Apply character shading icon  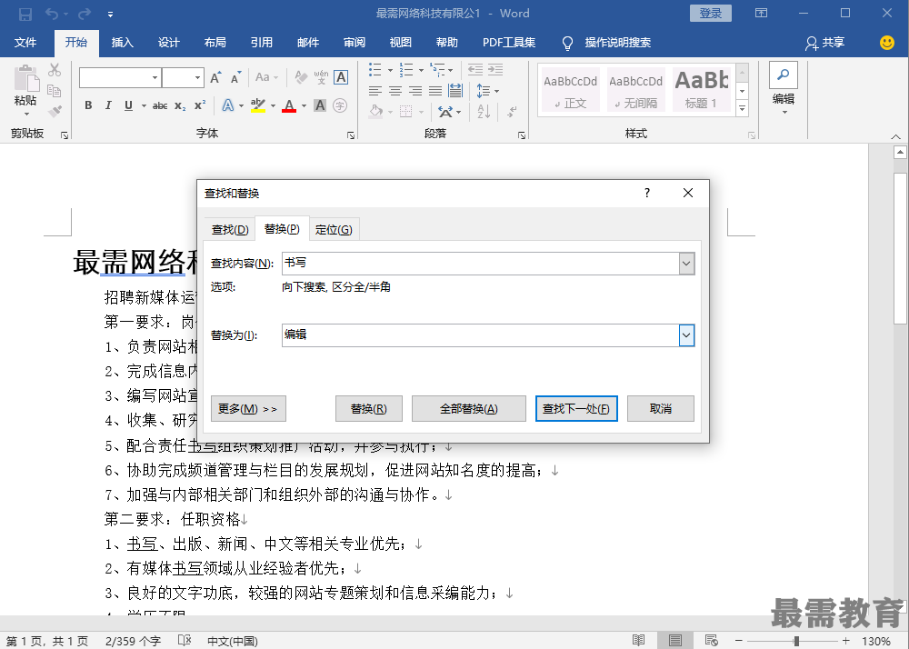coord(319,105)
